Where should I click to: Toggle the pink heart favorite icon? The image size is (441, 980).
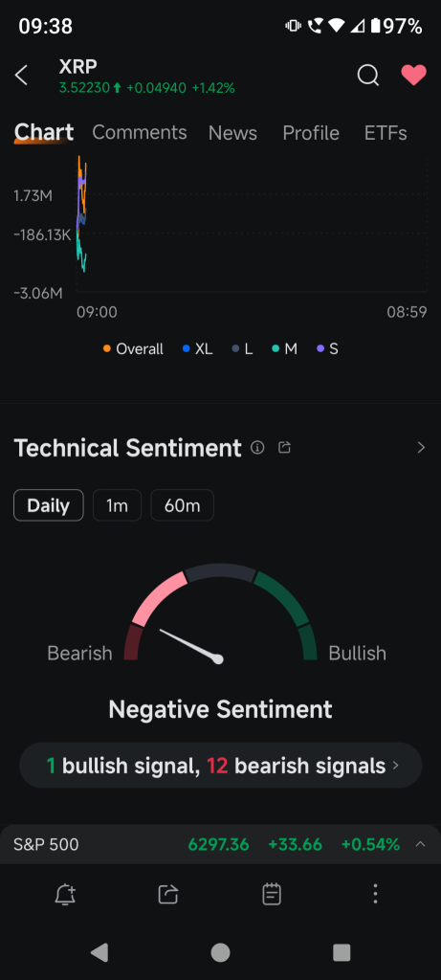(413, 75)
